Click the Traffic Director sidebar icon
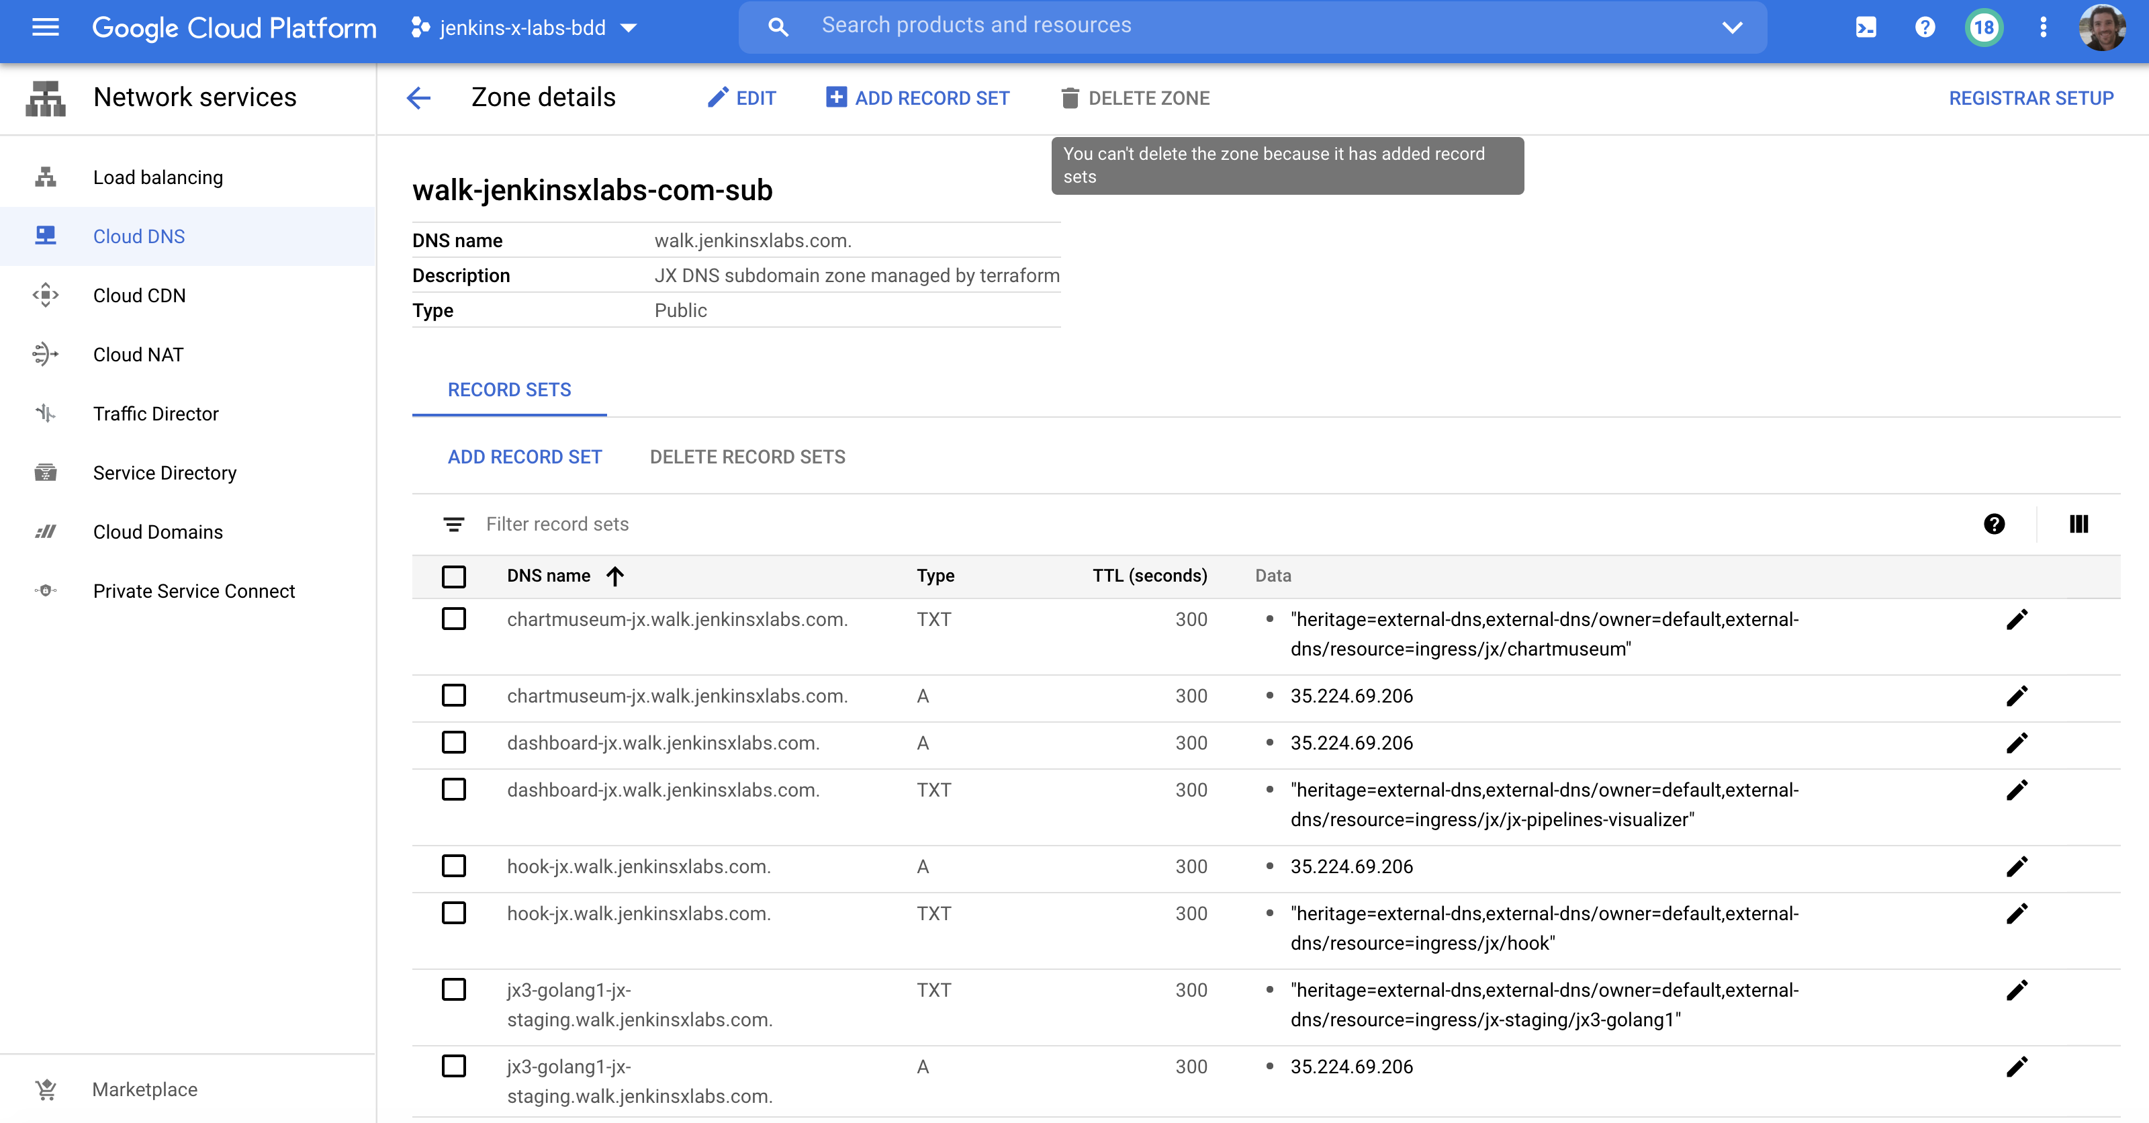Screen dimensions: 2149x1123 pos(45,414)
